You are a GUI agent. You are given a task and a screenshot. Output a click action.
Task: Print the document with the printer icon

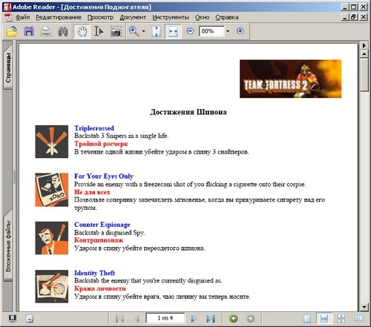click(46, 31)
